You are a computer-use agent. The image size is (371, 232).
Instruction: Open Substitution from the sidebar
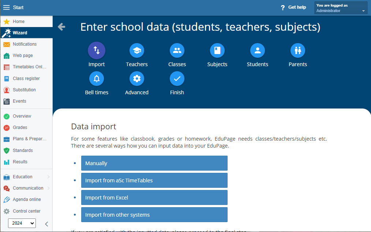[x=26, y=90]
